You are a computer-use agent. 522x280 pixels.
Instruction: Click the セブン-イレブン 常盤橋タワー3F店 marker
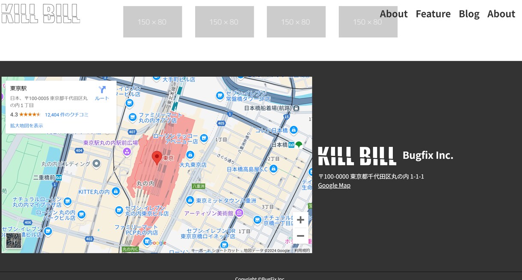220,95
